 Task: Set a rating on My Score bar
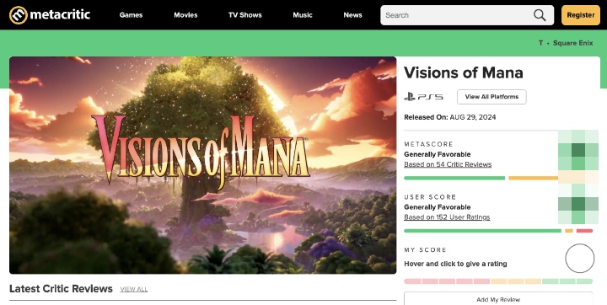(x=498, y=281)
